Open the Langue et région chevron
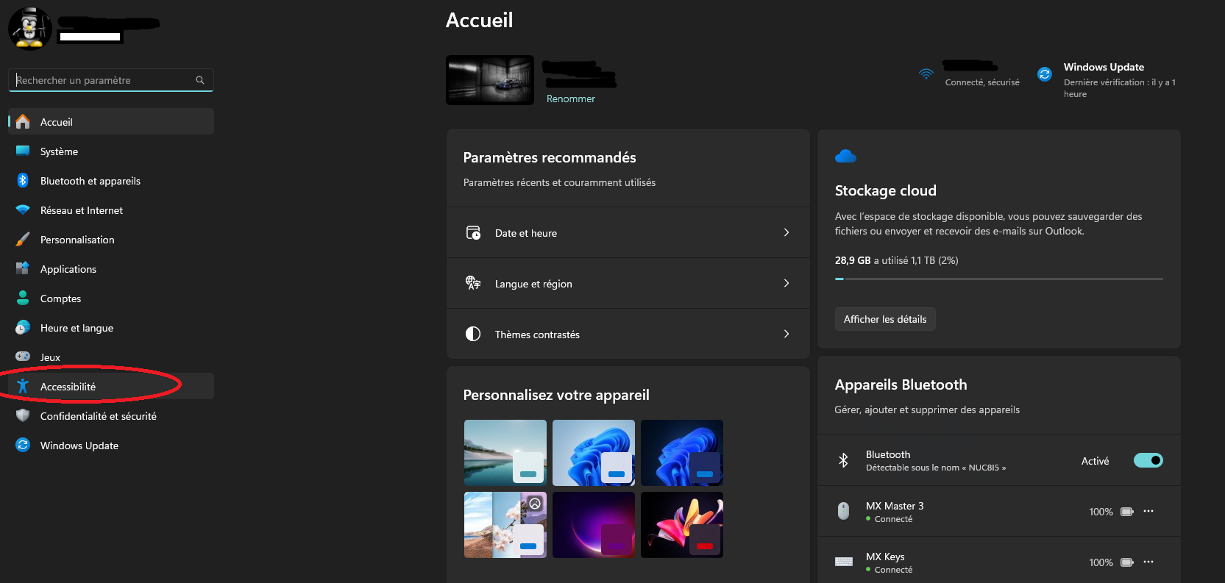Image resolution: width=1225 pixels, height=583 pixels. coord(786,284)
